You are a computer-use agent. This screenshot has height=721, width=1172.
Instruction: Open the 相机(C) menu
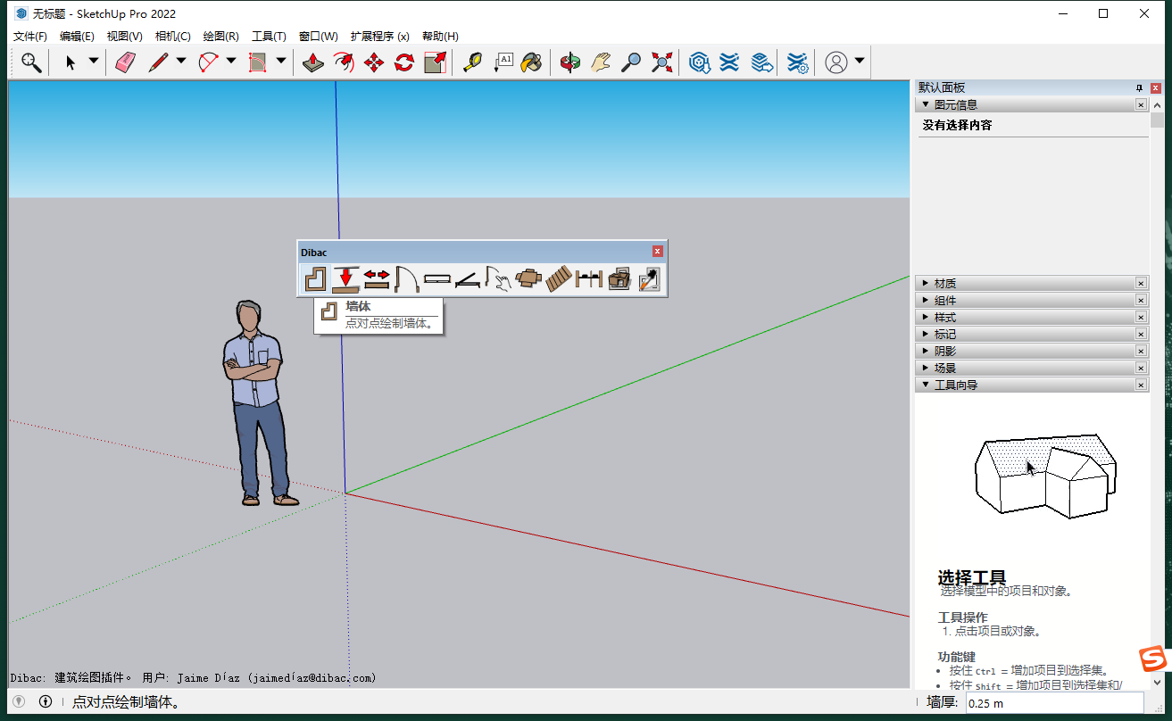pyautogui.click(x=172, y=37)
